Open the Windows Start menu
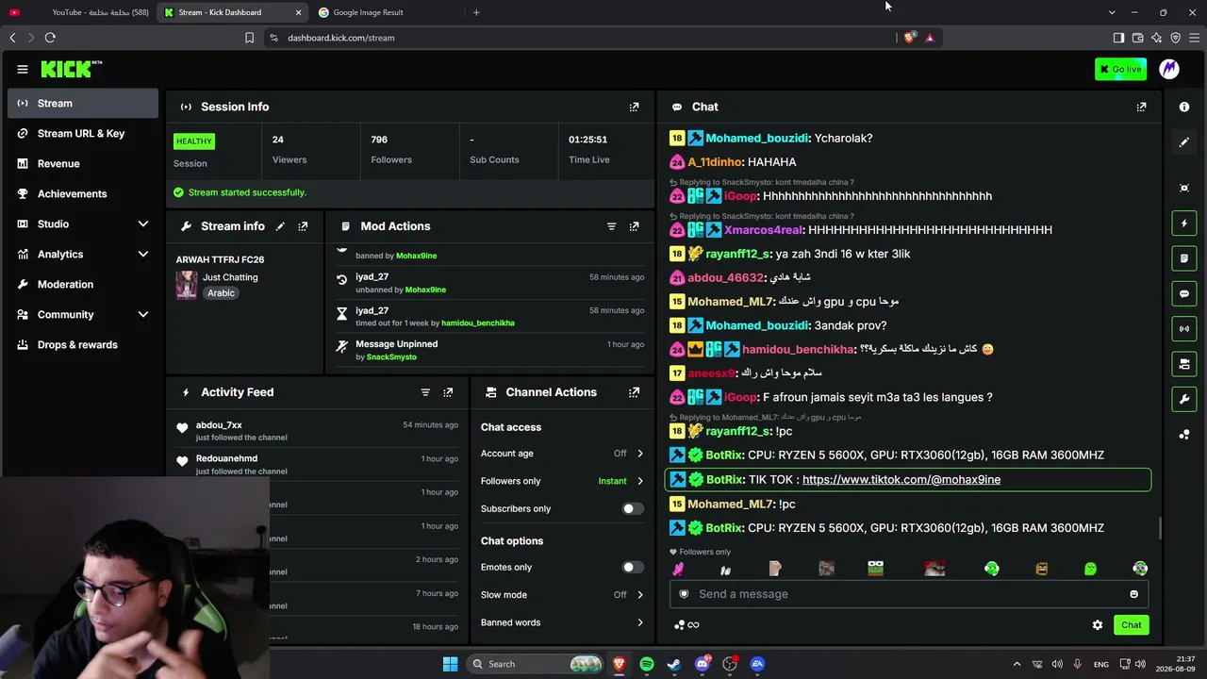 point(450,664)
